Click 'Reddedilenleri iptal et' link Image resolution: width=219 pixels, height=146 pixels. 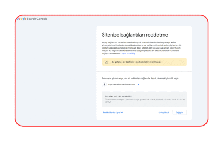point(113,112)
